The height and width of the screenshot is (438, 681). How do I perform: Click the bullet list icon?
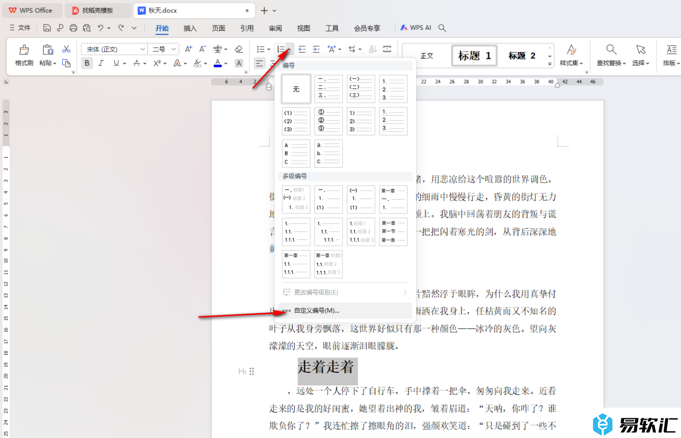point(261,49)
